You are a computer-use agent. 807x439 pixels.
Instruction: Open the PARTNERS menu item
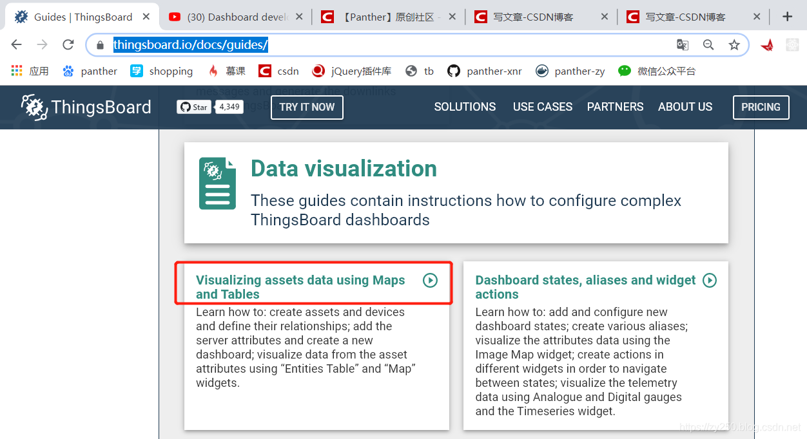tap(615, 107)
